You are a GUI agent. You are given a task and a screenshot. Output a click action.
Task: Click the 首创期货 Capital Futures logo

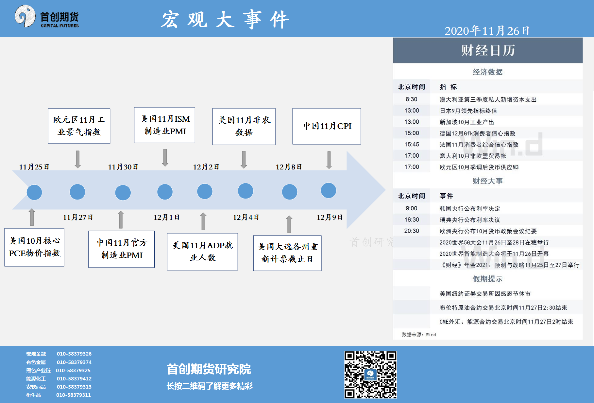coord(47,16)
